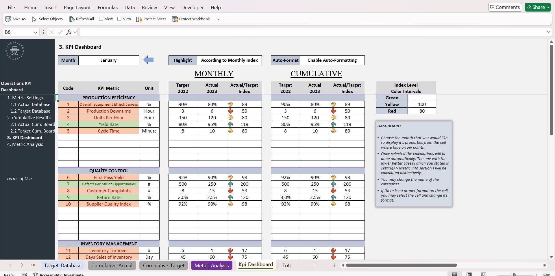Open the Formulas menu
The width and height of the screenshot is (555, 276).
[x=107, y=8]
